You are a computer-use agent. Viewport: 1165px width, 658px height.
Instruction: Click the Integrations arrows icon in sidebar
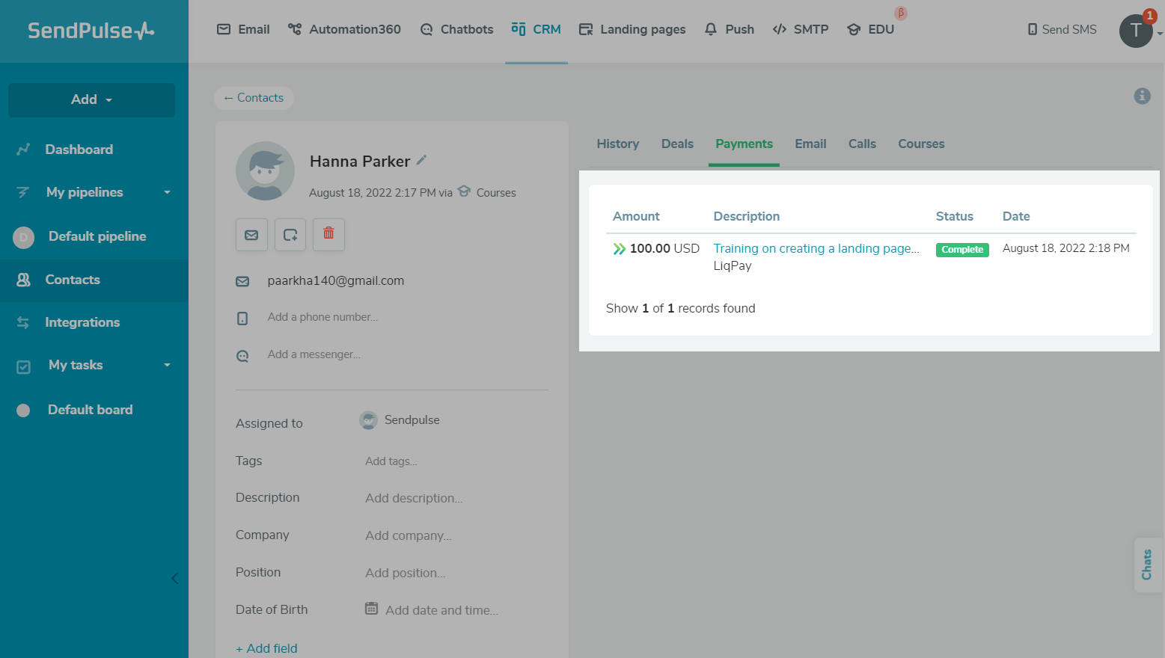point(23,322)
